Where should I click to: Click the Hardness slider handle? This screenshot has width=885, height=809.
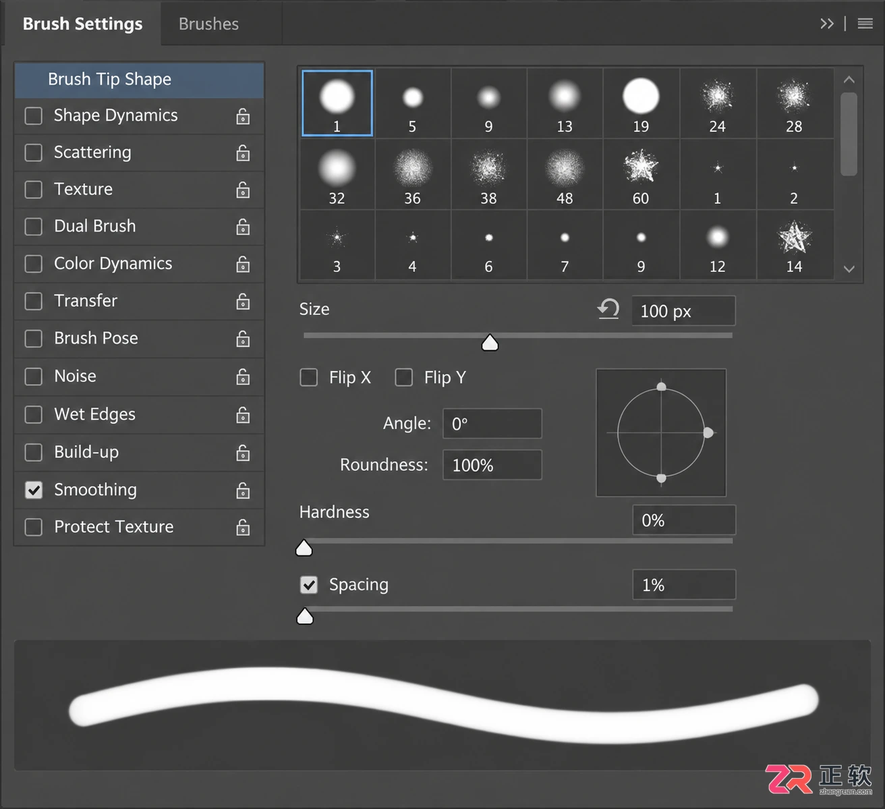(304, 547)
